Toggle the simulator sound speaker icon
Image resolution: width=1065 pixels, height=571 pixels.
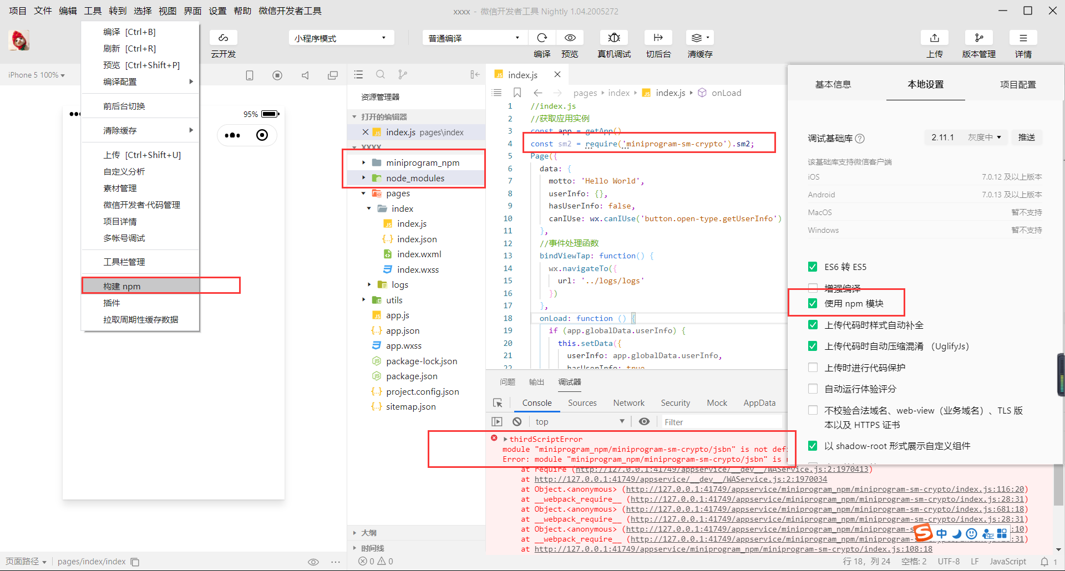[x=305, y=75]
